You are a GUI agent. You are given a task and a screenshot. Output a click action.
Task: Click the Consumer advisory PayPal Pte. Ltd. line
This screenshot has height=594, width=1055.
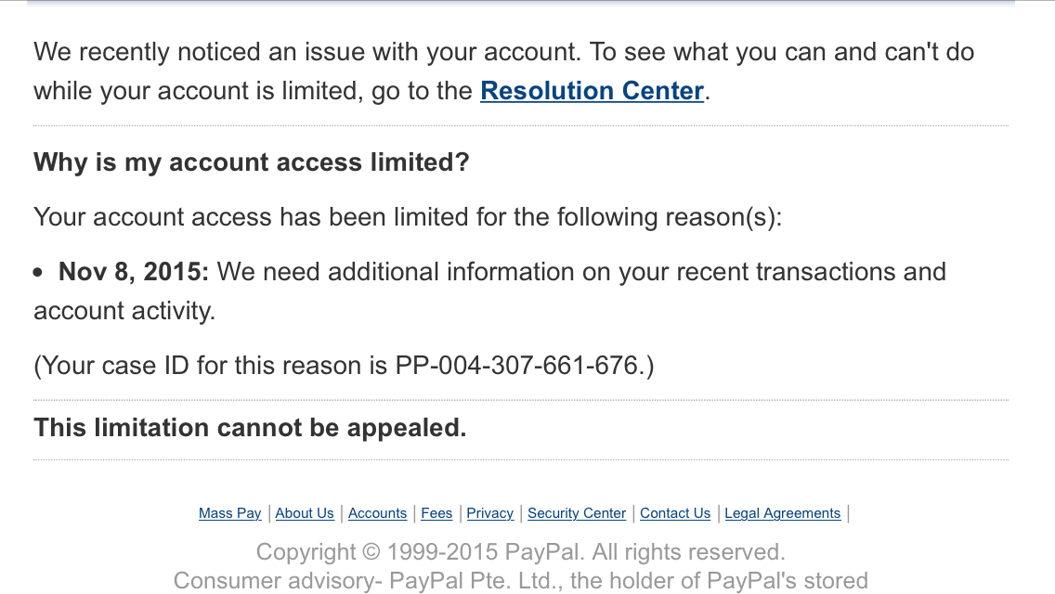[521, 581]
